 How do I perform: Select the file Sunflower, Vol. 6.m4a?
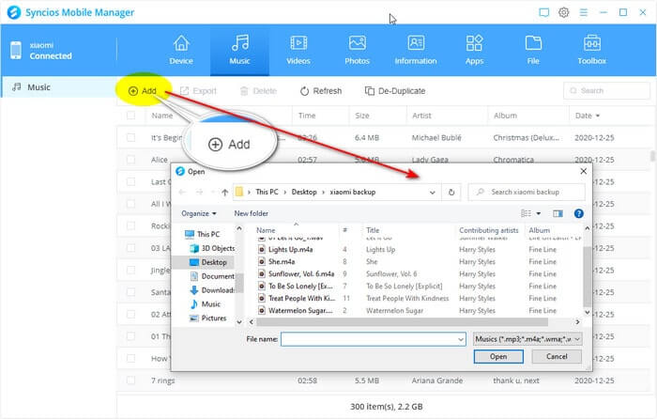[x=297, y=274]
